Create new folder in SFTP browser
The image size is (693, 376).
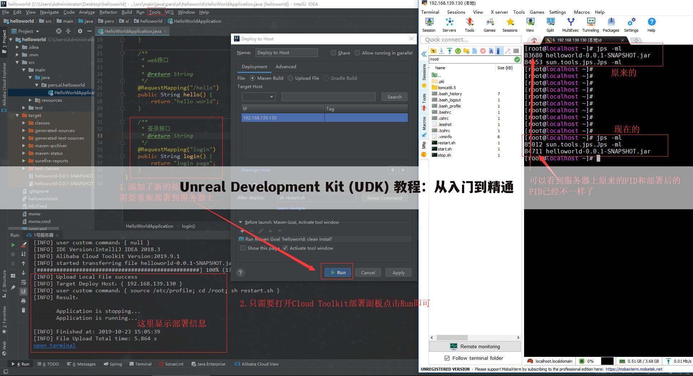point(466,51)
